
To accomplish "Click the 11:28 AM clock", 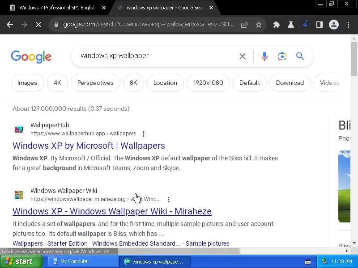I will 341,261.
